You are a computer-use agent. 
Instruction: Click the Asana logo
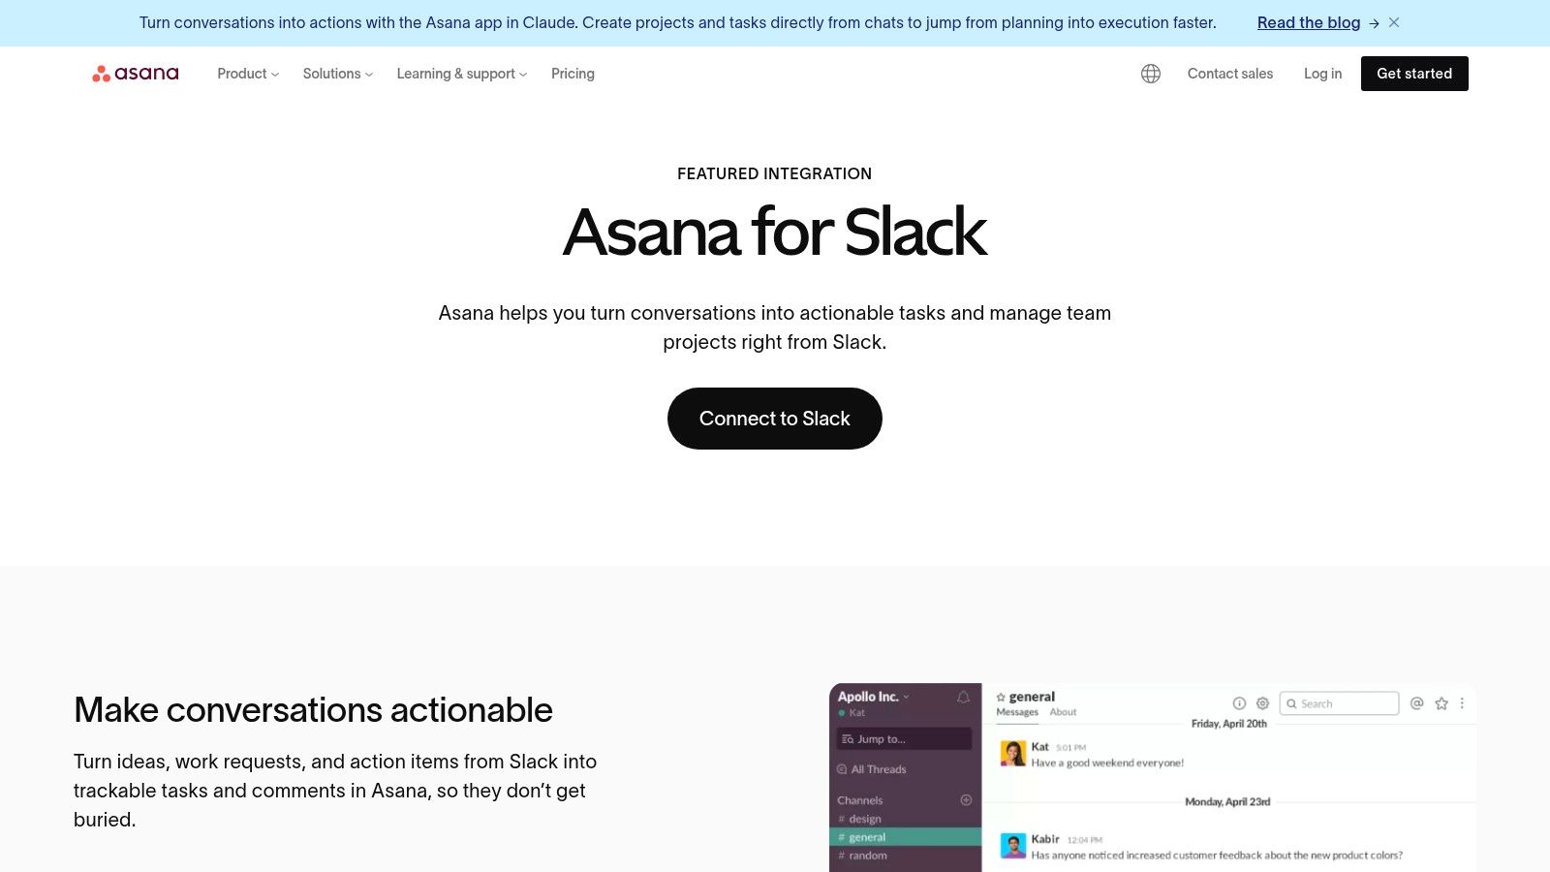pos(136,74)
